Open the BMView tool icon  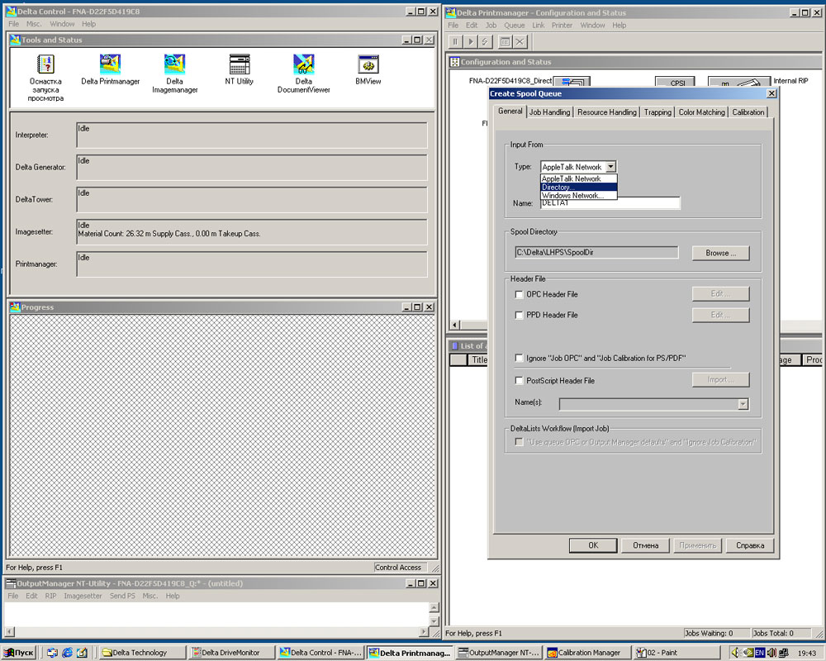(x=368, y=65)
